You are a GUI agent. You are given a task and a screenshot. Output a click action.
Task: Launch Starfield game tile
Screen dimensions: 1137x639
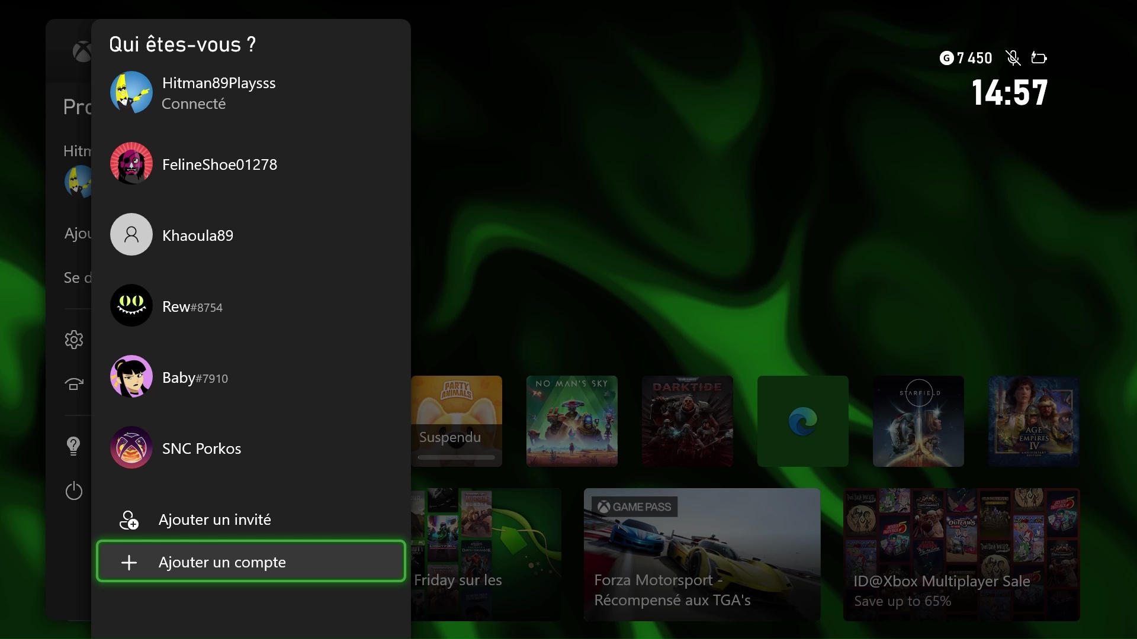[918, 421]
